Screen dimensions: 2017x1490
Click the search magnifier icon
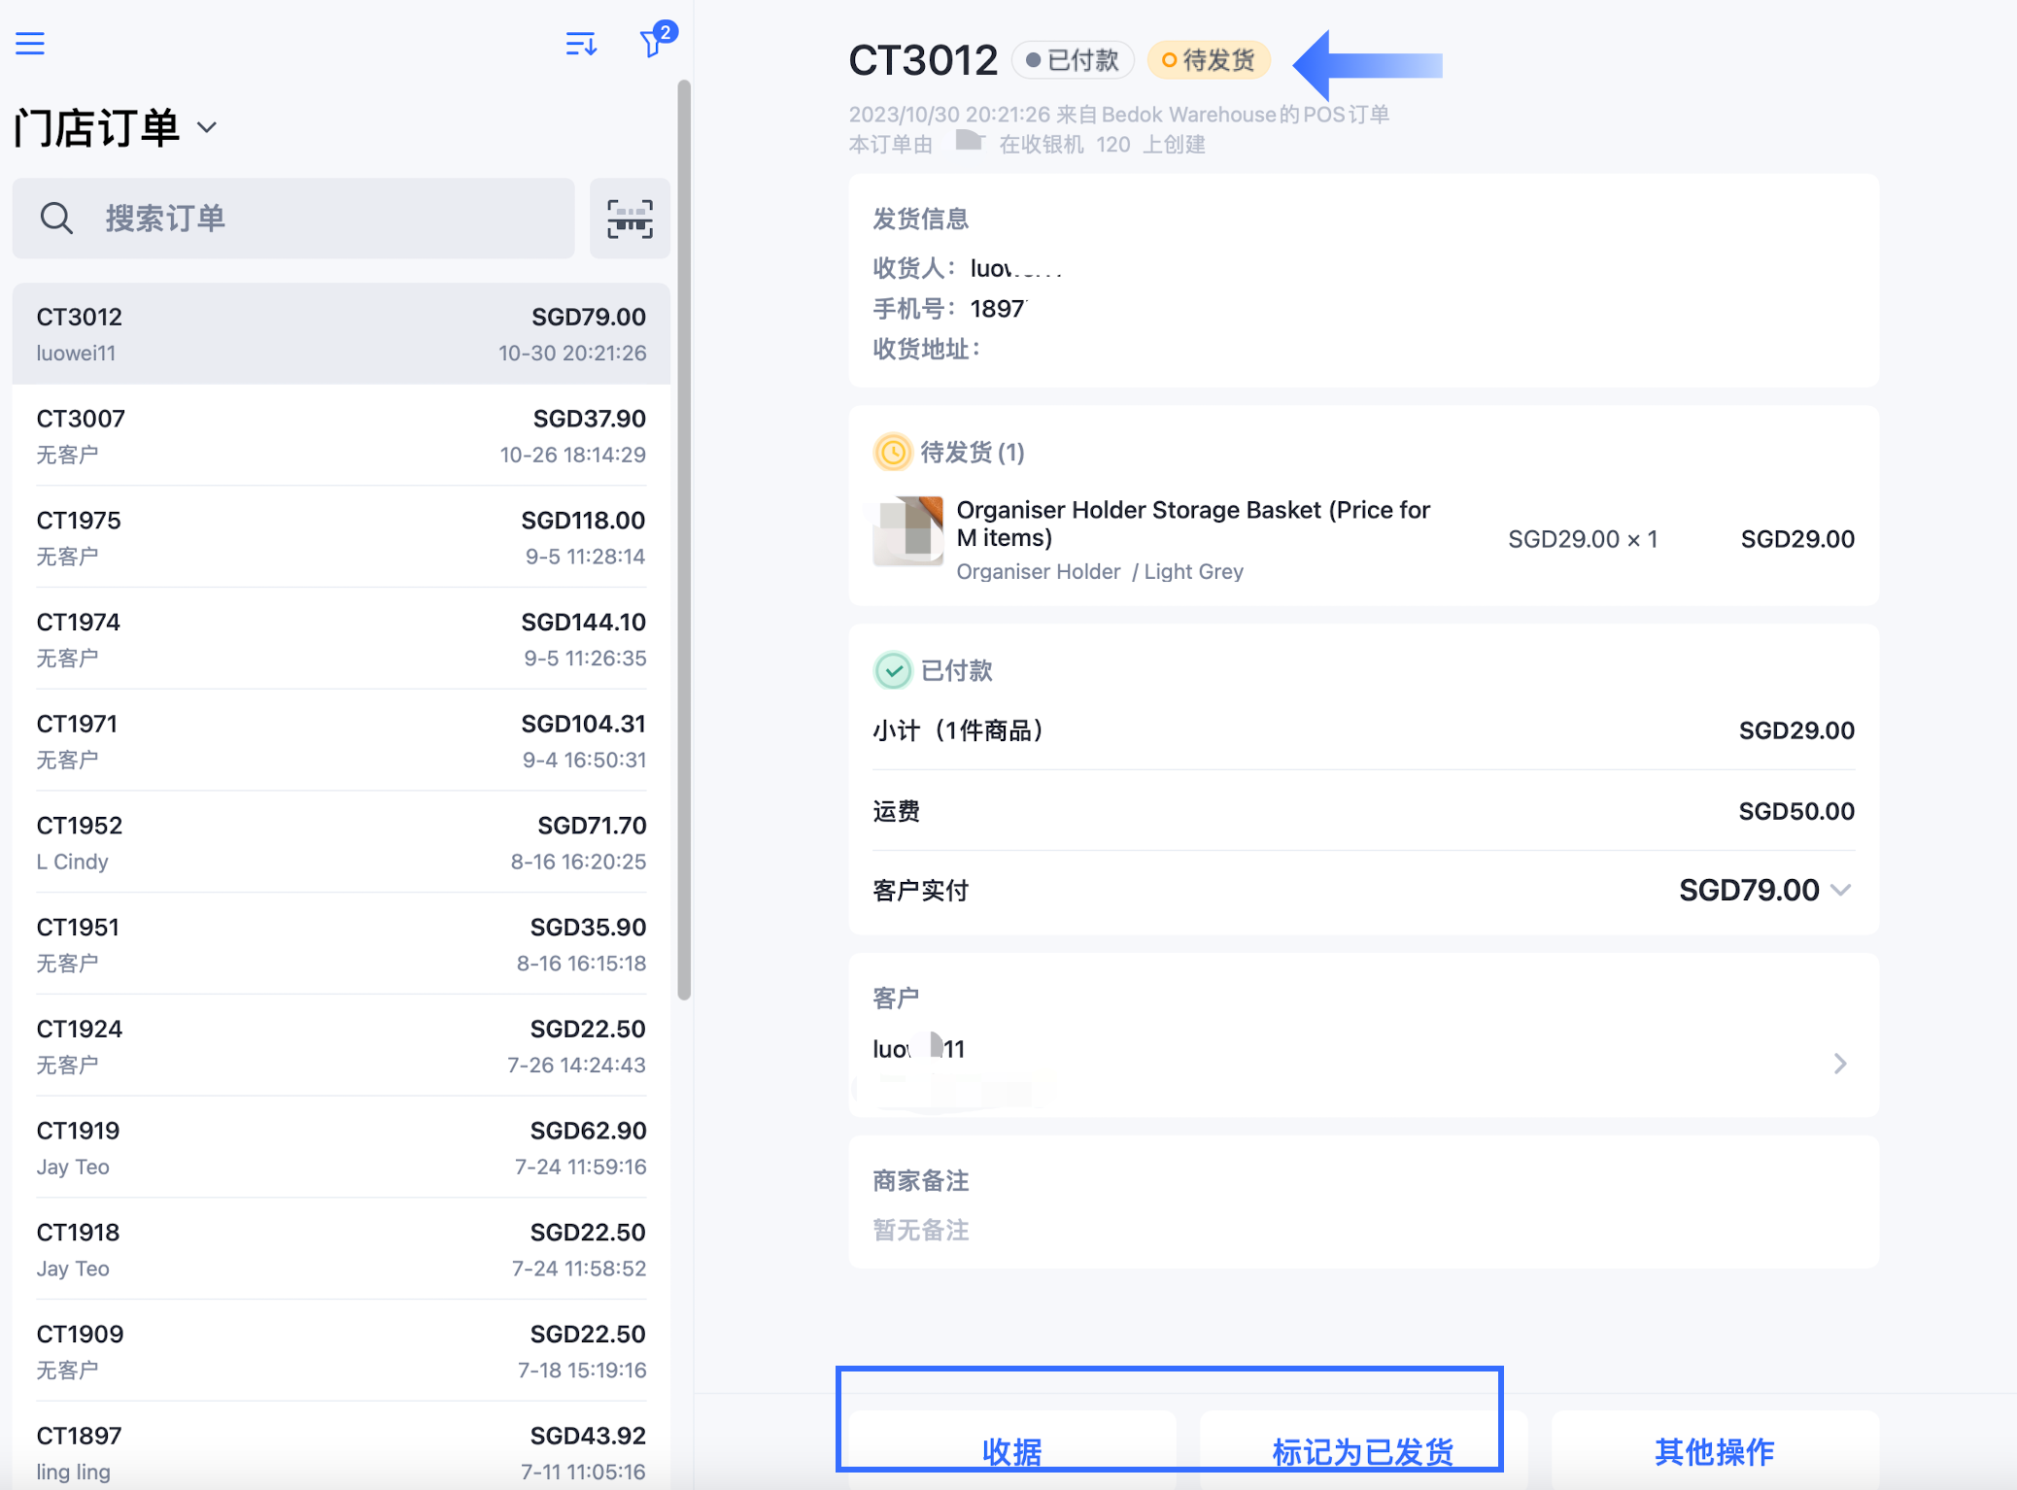point(56,219)
